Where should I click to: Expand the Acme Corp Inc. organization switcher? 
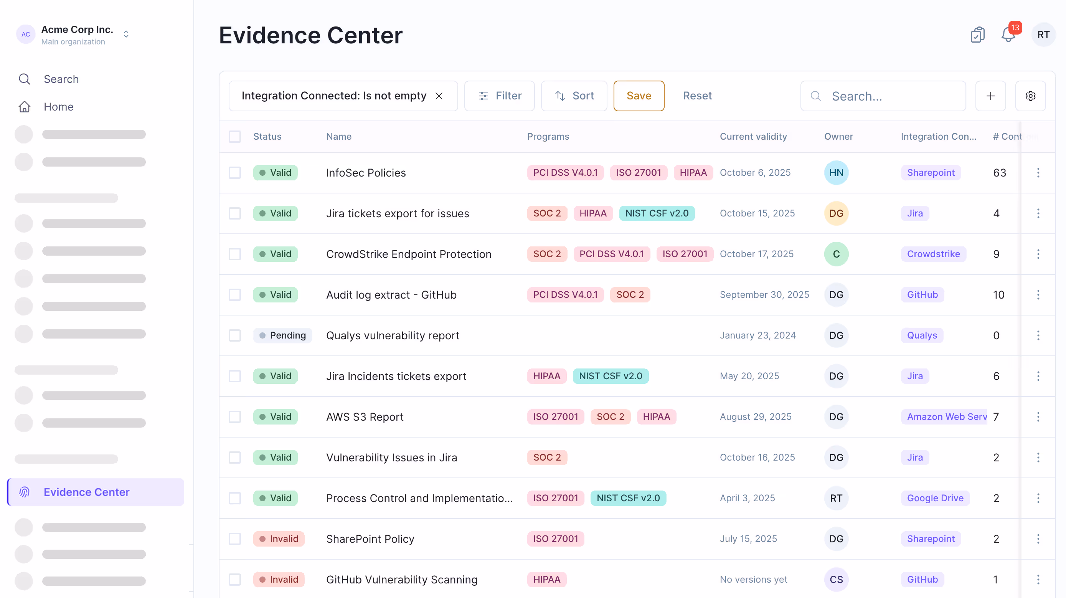coord(126,34)
